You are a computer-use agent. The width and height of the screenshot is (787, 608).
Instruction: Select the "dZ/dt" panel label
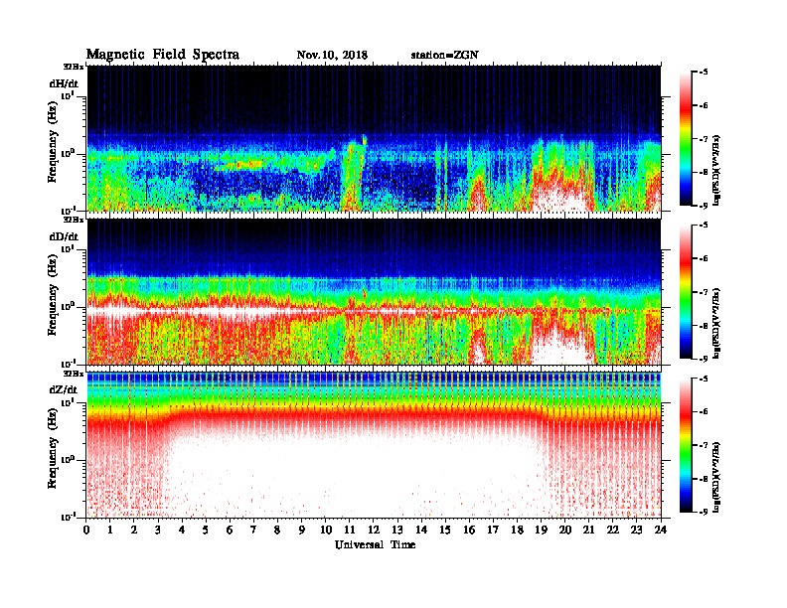[x=64, y=389]
